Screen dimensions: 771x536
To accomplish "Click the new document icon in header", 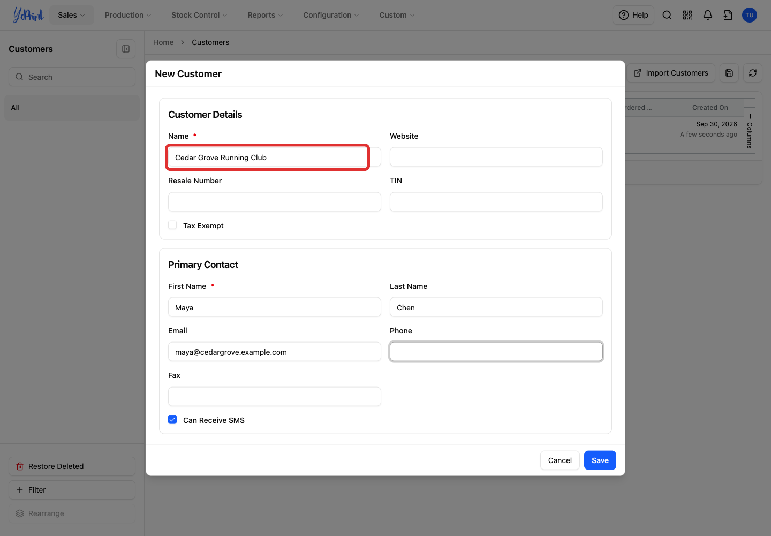I will (x=728, y=15).
